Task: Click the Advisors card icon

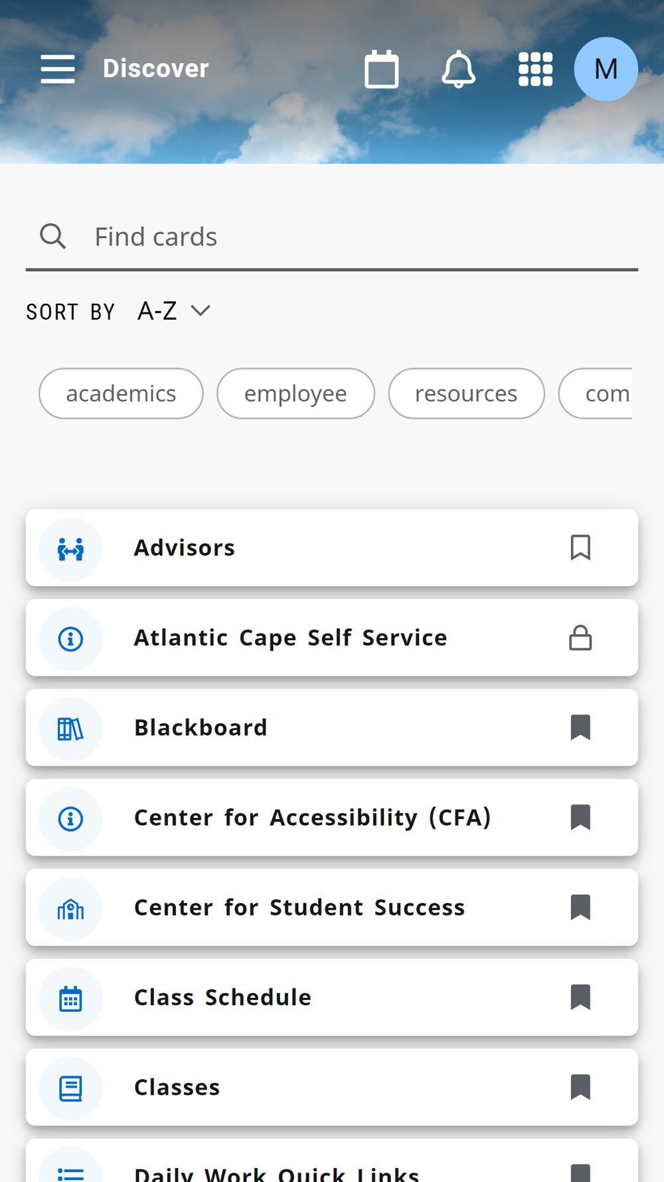Action: [70, 548]
